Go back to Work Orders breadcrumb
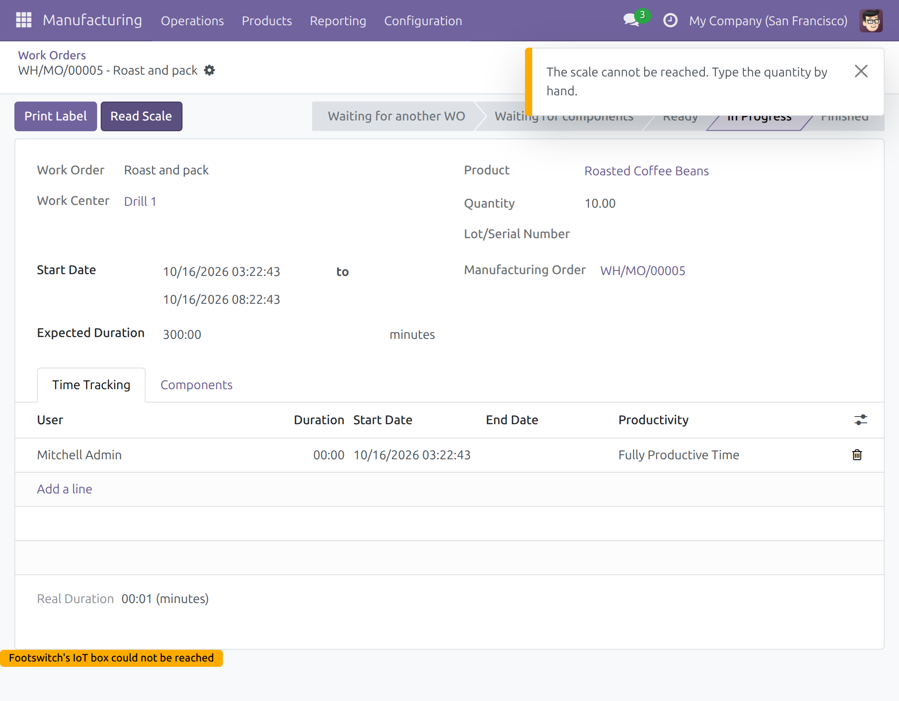 (x=52, y=55)
